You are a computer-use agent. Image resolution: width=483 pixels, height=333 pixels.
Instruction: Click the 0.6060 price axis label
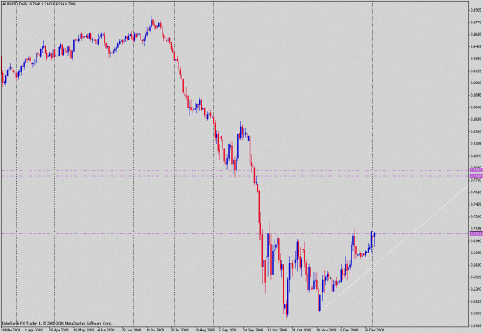point(476,314)
